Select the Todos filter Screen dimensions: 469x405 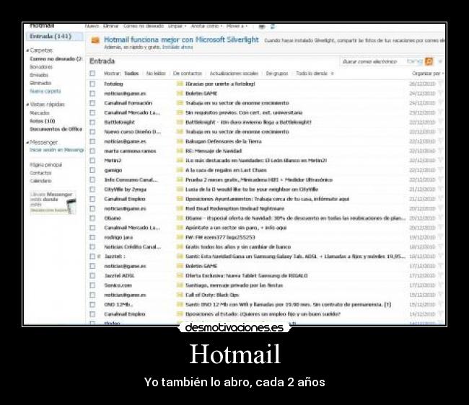click(x=131, y=74)
